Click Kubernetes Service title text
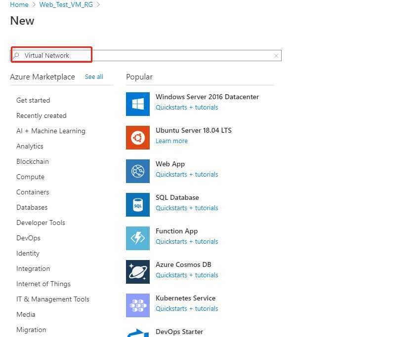Image resolution: width=416 pixels, height=337 pixels. (185, 299)
